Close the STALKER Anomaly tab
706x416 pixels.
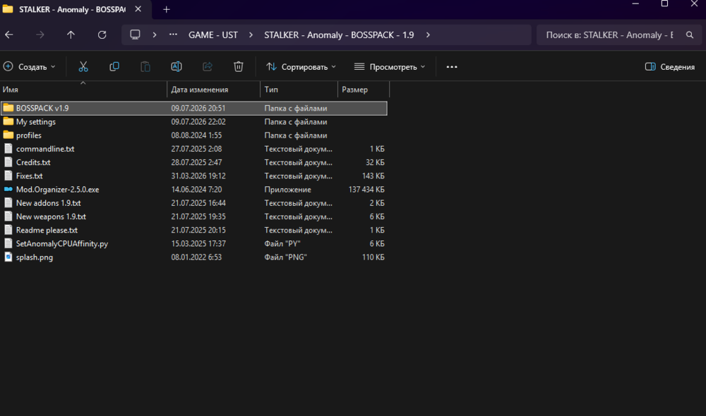pyautogui.click(x=138, y=9)
